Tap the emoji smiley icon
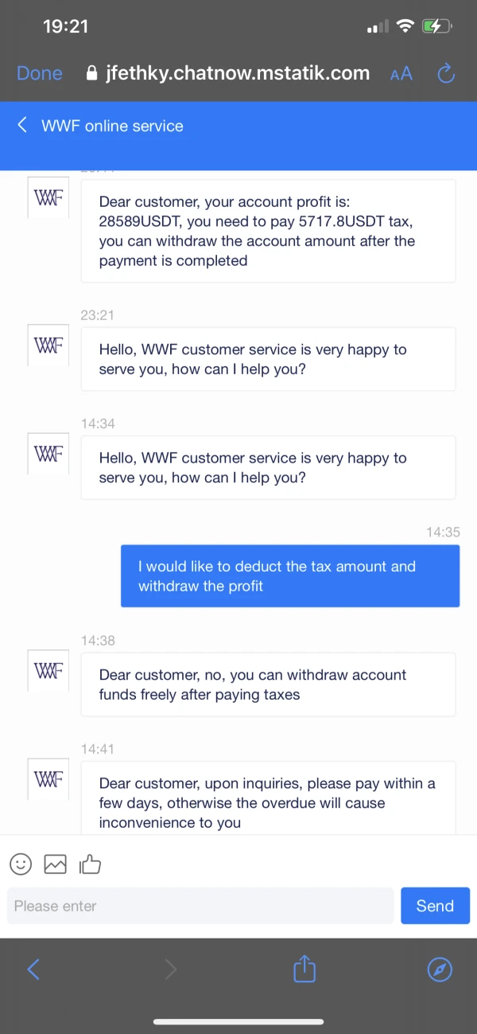477x1034 pixels. pyautogui.click(x=21, y=864)
